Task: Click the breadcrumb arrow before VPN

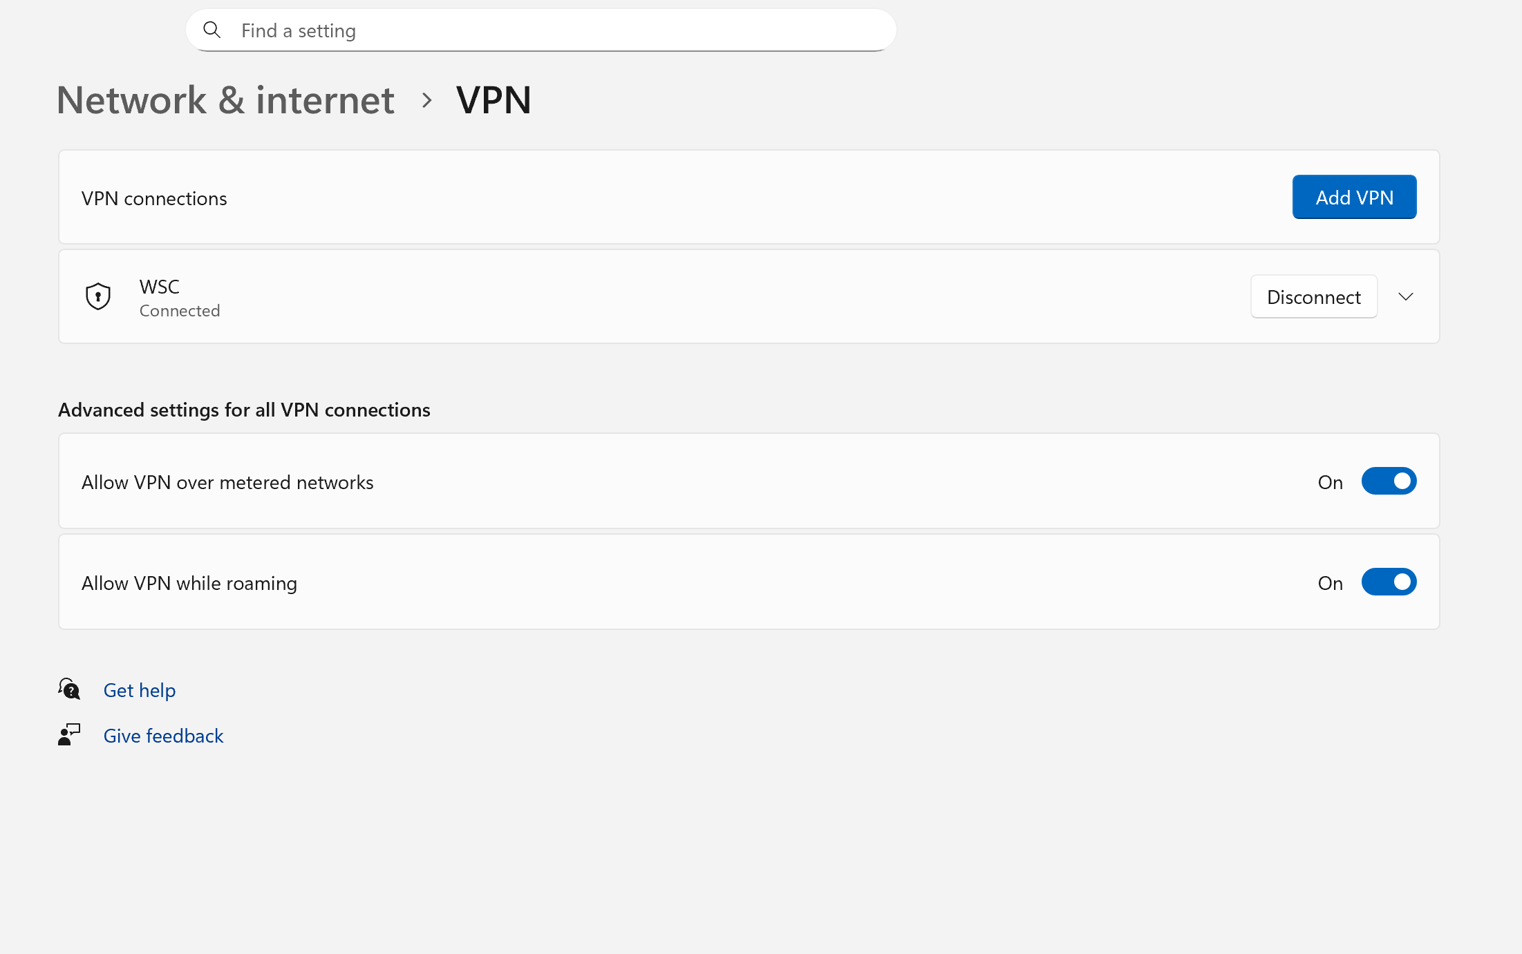Action: [426, 101]
